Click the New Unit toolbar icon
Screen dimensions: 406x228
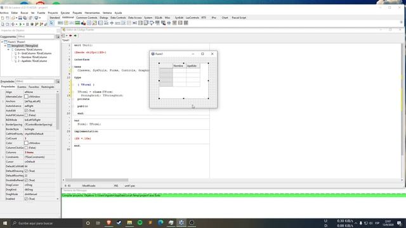pos(3,18)
